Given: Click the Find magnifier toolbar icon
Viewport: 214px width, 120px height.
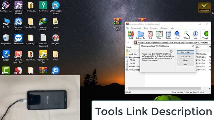Looking at the screenshot, I should click(177, 35).
